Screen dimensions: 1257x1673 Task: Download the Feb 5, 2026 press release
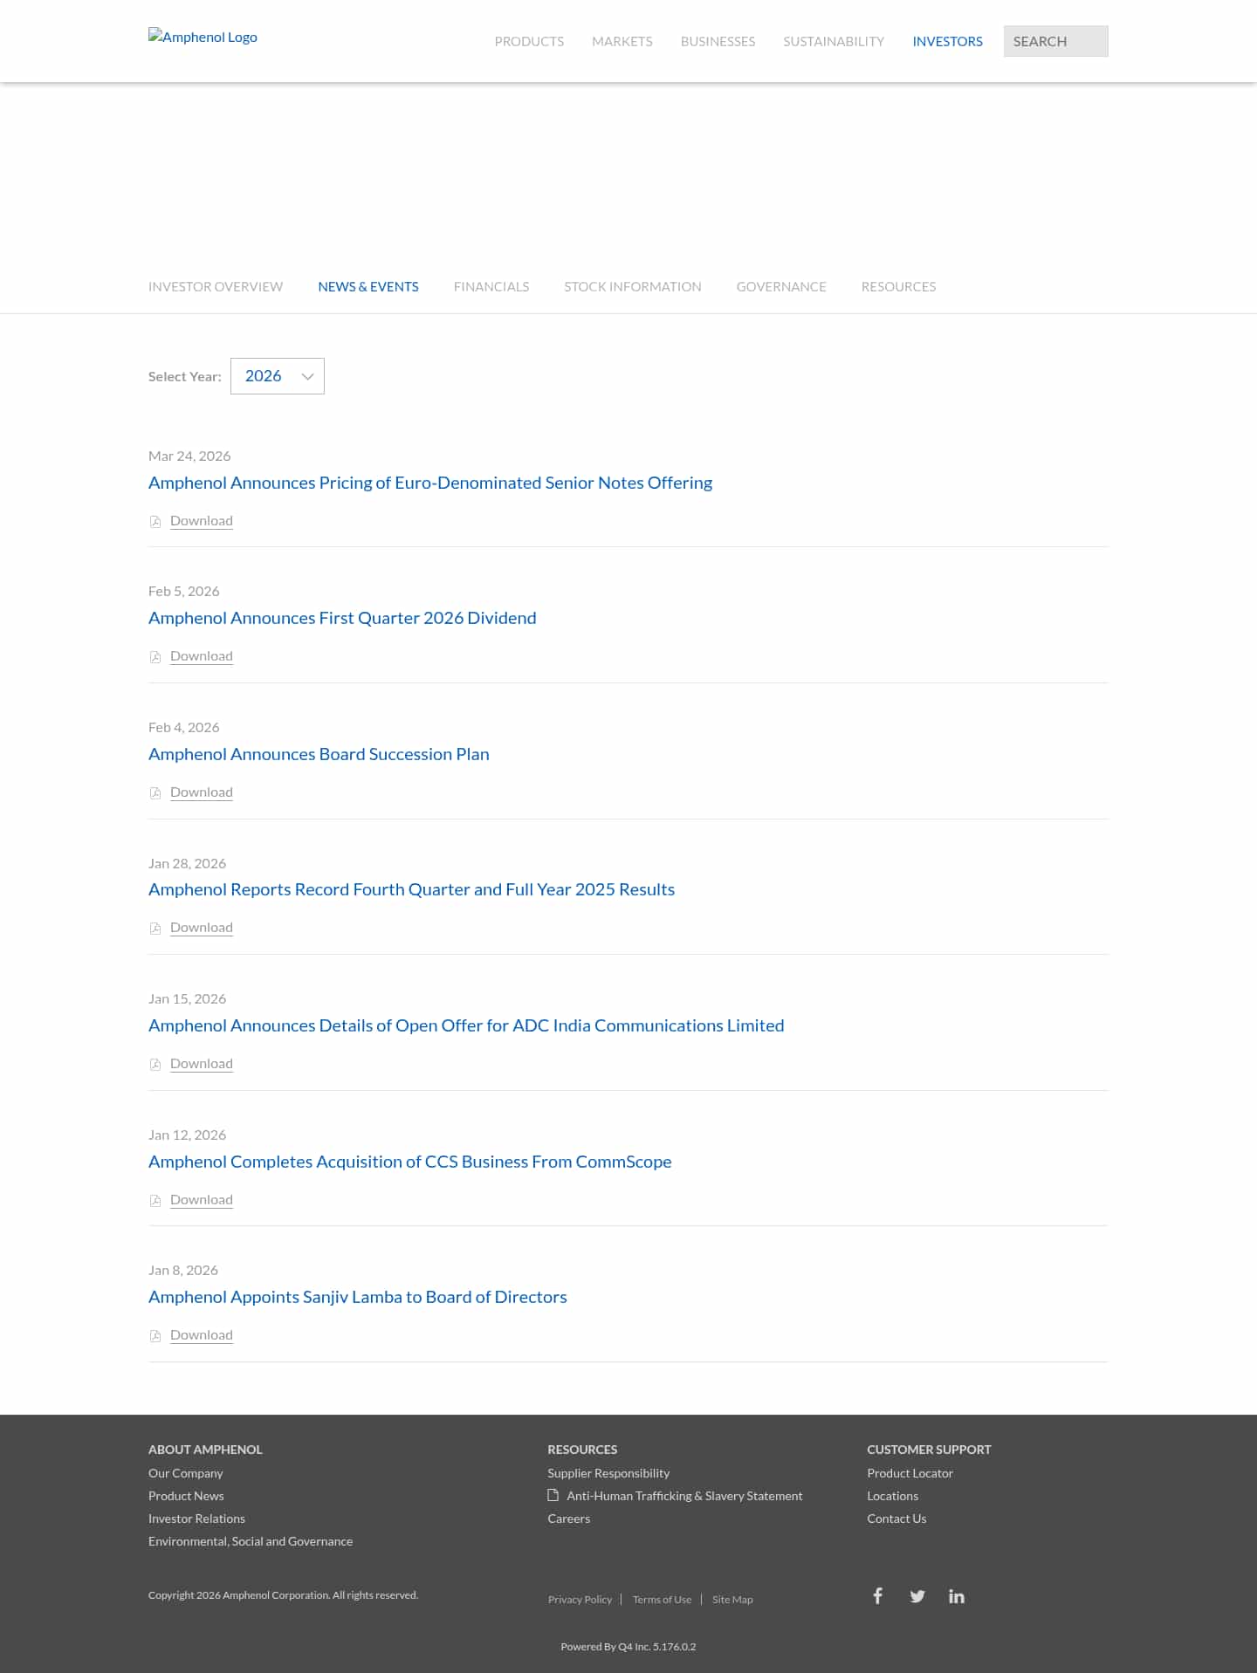202,656
